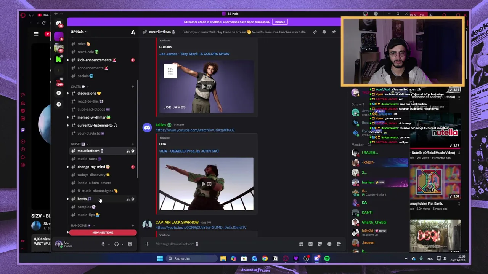The image size is (488, 274).
Task: Open headphone output options arrow
Action: (122, 244)
